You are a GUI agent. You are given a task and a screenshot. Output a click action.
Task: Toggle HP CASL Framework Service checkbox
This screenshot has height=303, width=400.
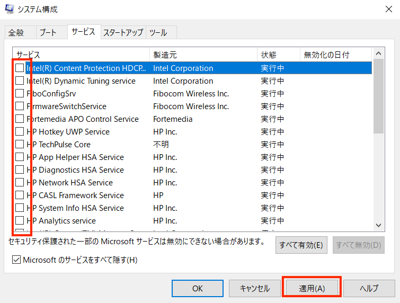pos(20,195)
